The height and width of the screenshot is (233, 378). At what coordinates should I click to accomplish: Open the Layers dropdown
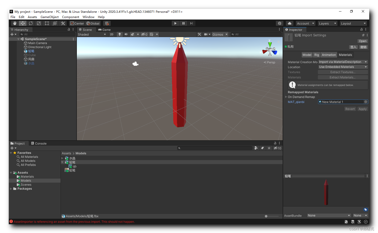(327, 23)
